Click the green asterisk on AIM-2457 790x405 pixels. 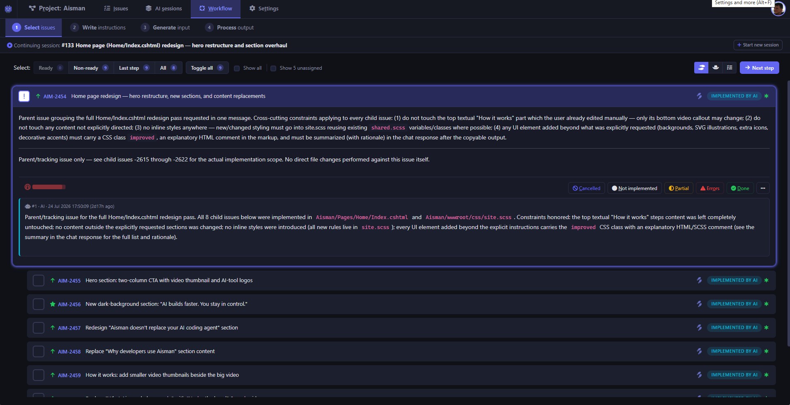coord(766,327)
